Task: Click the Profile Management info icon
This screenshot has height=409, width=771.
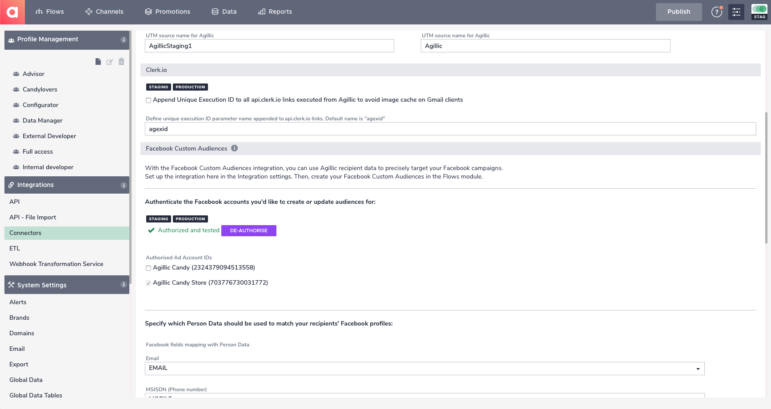Action: click(124, 40)
